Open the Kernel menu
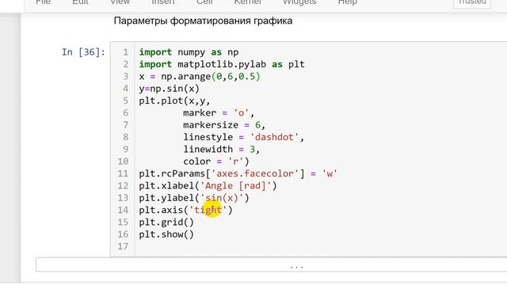 (x=248, y=2)
